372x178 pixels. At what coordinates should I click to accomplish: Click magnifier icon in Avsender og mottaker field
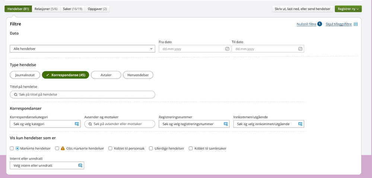pos(90,124)
